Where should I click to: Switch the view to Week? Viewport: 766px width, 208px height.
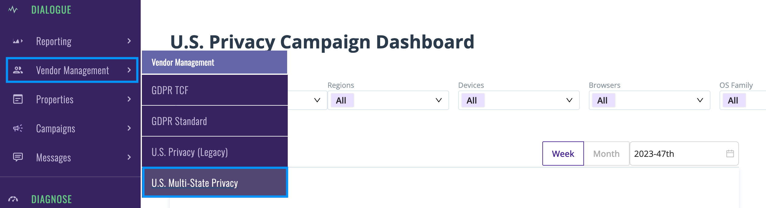pyautogui.click(x=563, y=154)
